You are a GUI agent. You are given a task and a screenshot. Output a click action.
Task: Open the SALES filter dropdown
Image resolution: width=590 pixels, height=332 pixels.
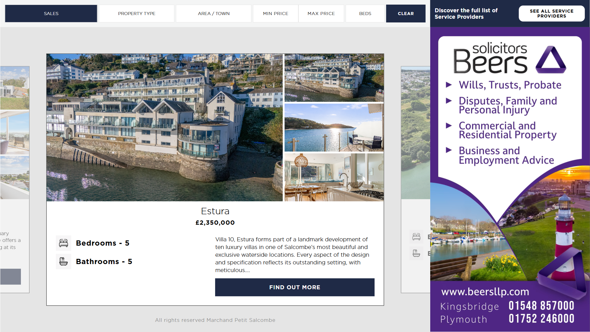[51, 14]
